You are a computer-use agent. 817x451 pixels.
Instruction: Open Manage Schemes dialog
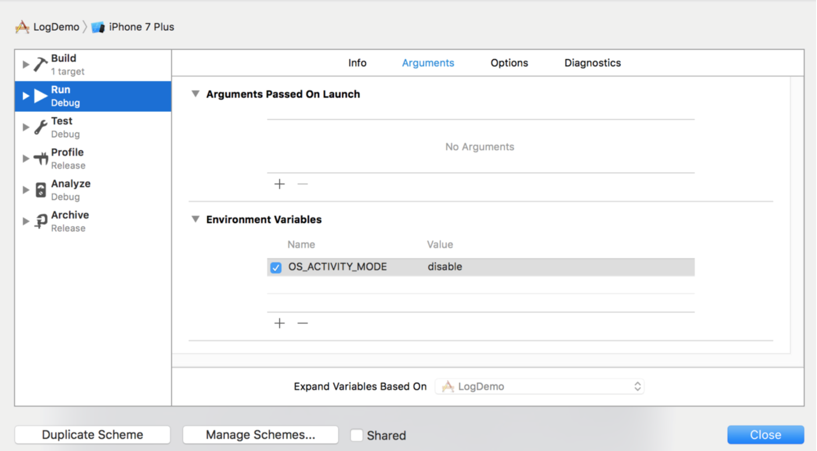tap(260, 435)
